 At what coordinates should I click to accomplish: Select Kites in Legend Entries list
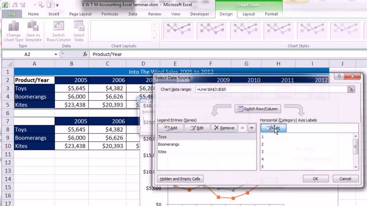pyautogui.click(x=206, y=152)
